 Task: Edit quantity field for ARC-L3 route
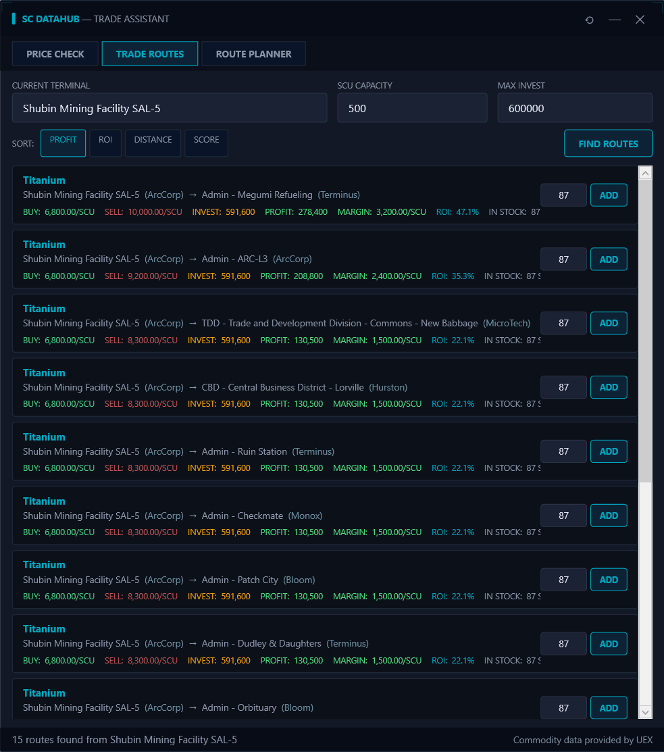(564, 259)
